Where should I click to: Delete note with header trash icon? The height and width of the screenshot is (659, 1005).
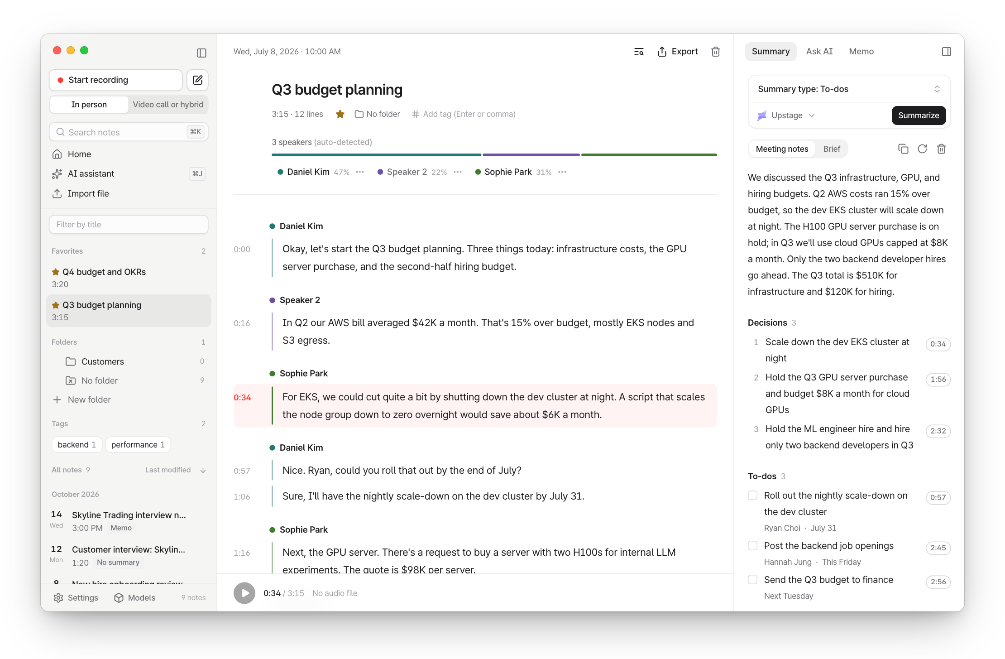tap(716, 52)
